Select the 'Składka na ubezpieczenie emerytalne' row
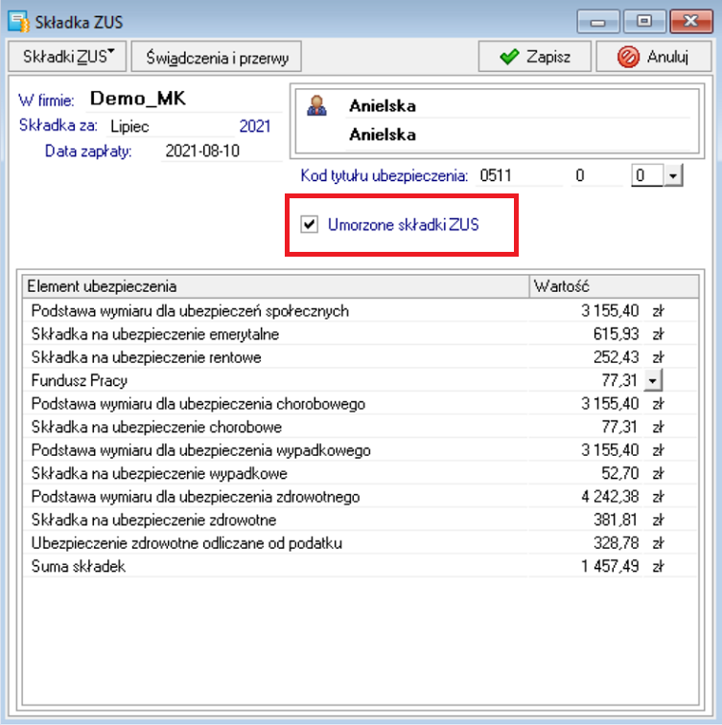Viewport: 722px width, 725px height. 360,334
